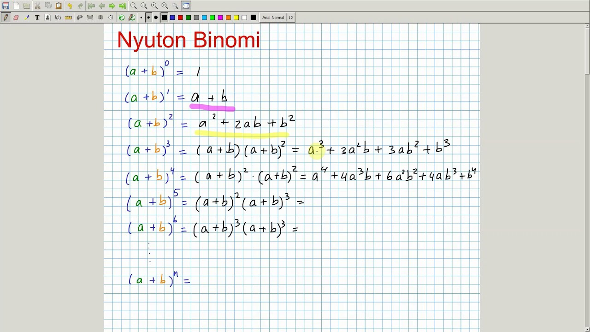This screenshot has height=332, width=590.
Task: Set fine pen thickness dot
Action: [141, 18]
